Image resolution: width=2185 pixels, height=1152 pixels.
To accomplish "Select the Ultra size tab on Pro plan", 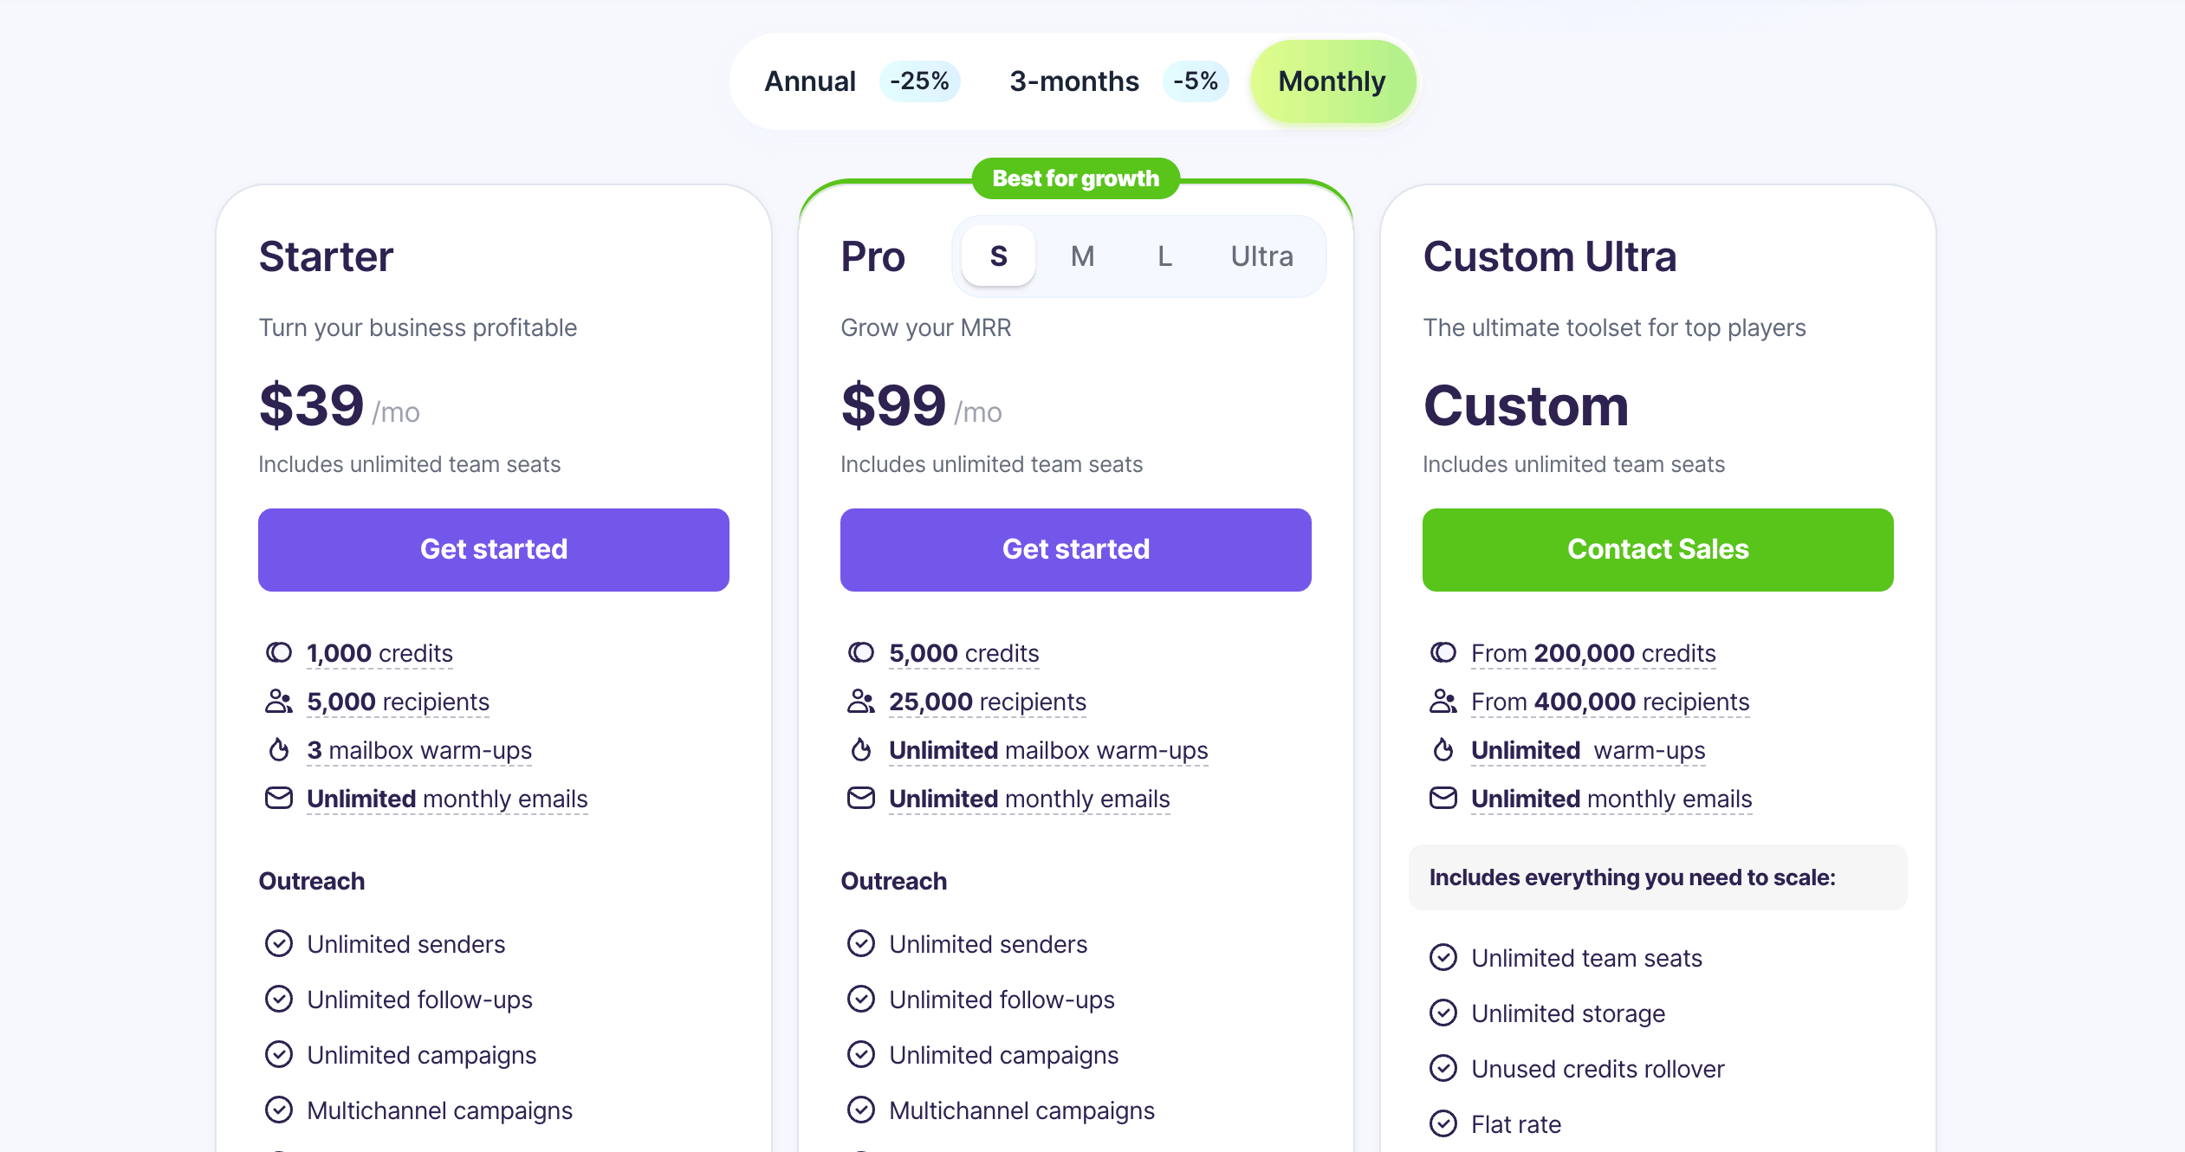I will (1261, 256).
